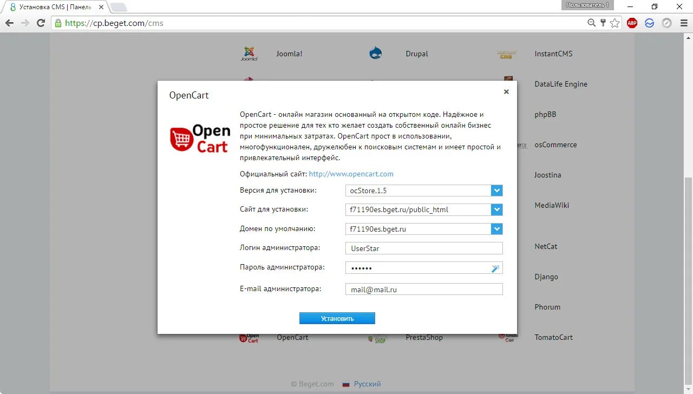Open the NetCat entry

546,246
